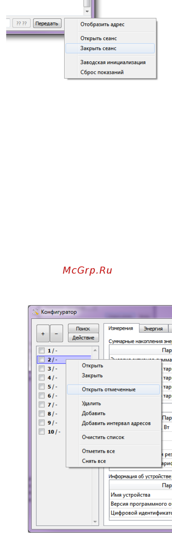172x540 pixels.
Task: Click Имя устройства table row
Action: [x=141, y=495]
